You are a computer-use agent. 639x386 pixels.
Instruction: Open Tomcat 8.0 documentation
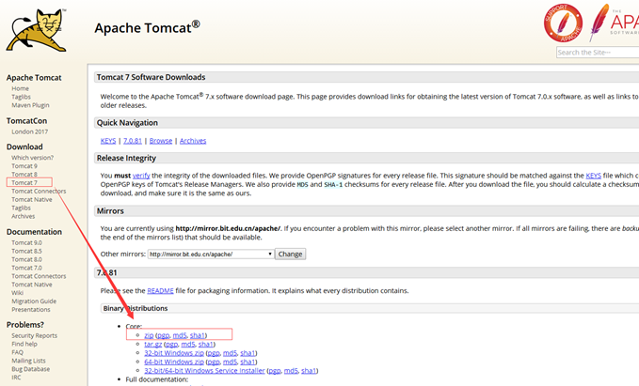[x=26, y=259]
